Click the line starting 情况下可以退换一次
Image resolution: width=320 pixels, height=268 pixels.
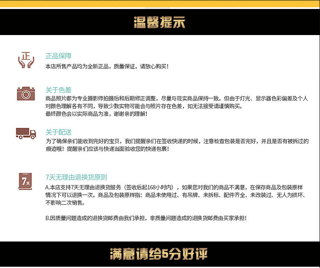(x=176, y=195)
